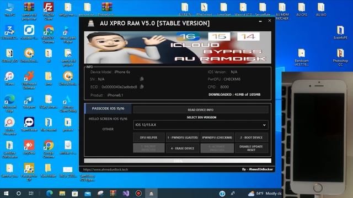Viewport: 353px width, 198px height.
Task: Click the AU XPRO RAM title bar logo
Action: click(x=91, y=23)
